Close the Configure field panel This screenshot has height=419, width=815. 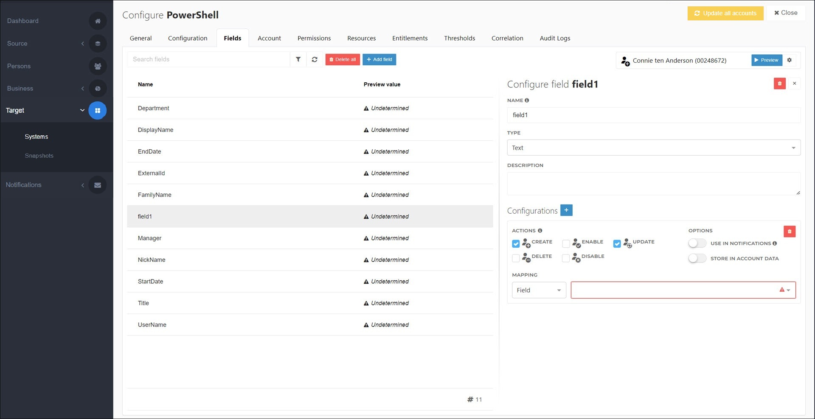point(795,84)
